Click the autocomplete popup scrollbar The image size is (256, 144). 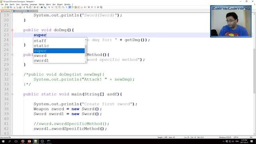pos(86,51)
